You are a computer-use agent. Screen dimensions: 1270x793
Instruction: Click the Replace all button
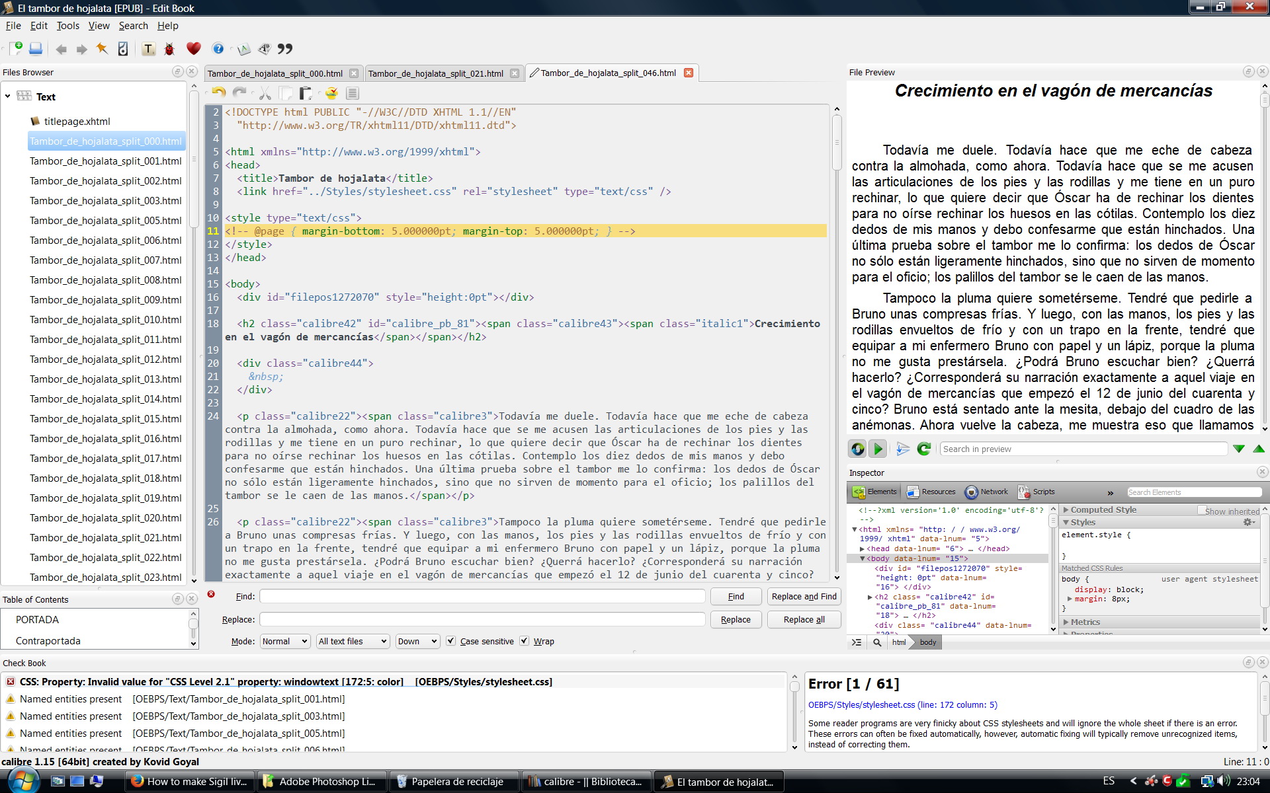coord(804,619)
